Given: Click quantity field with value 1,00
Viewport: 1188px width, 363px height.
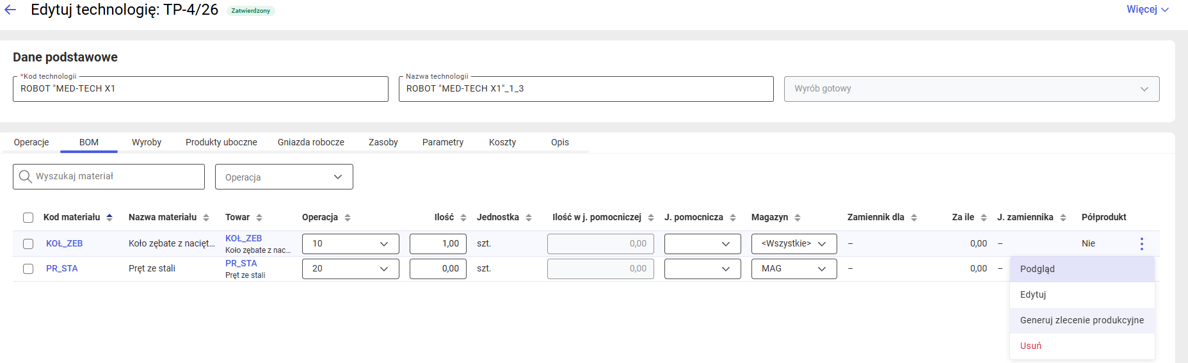Looking at the screenshot, I should (x=438, y=244).
